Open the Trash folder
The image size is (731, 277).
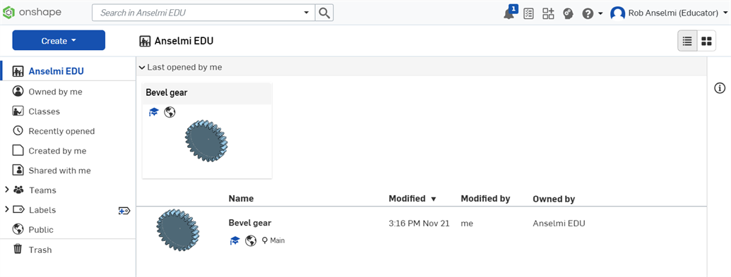68,250
